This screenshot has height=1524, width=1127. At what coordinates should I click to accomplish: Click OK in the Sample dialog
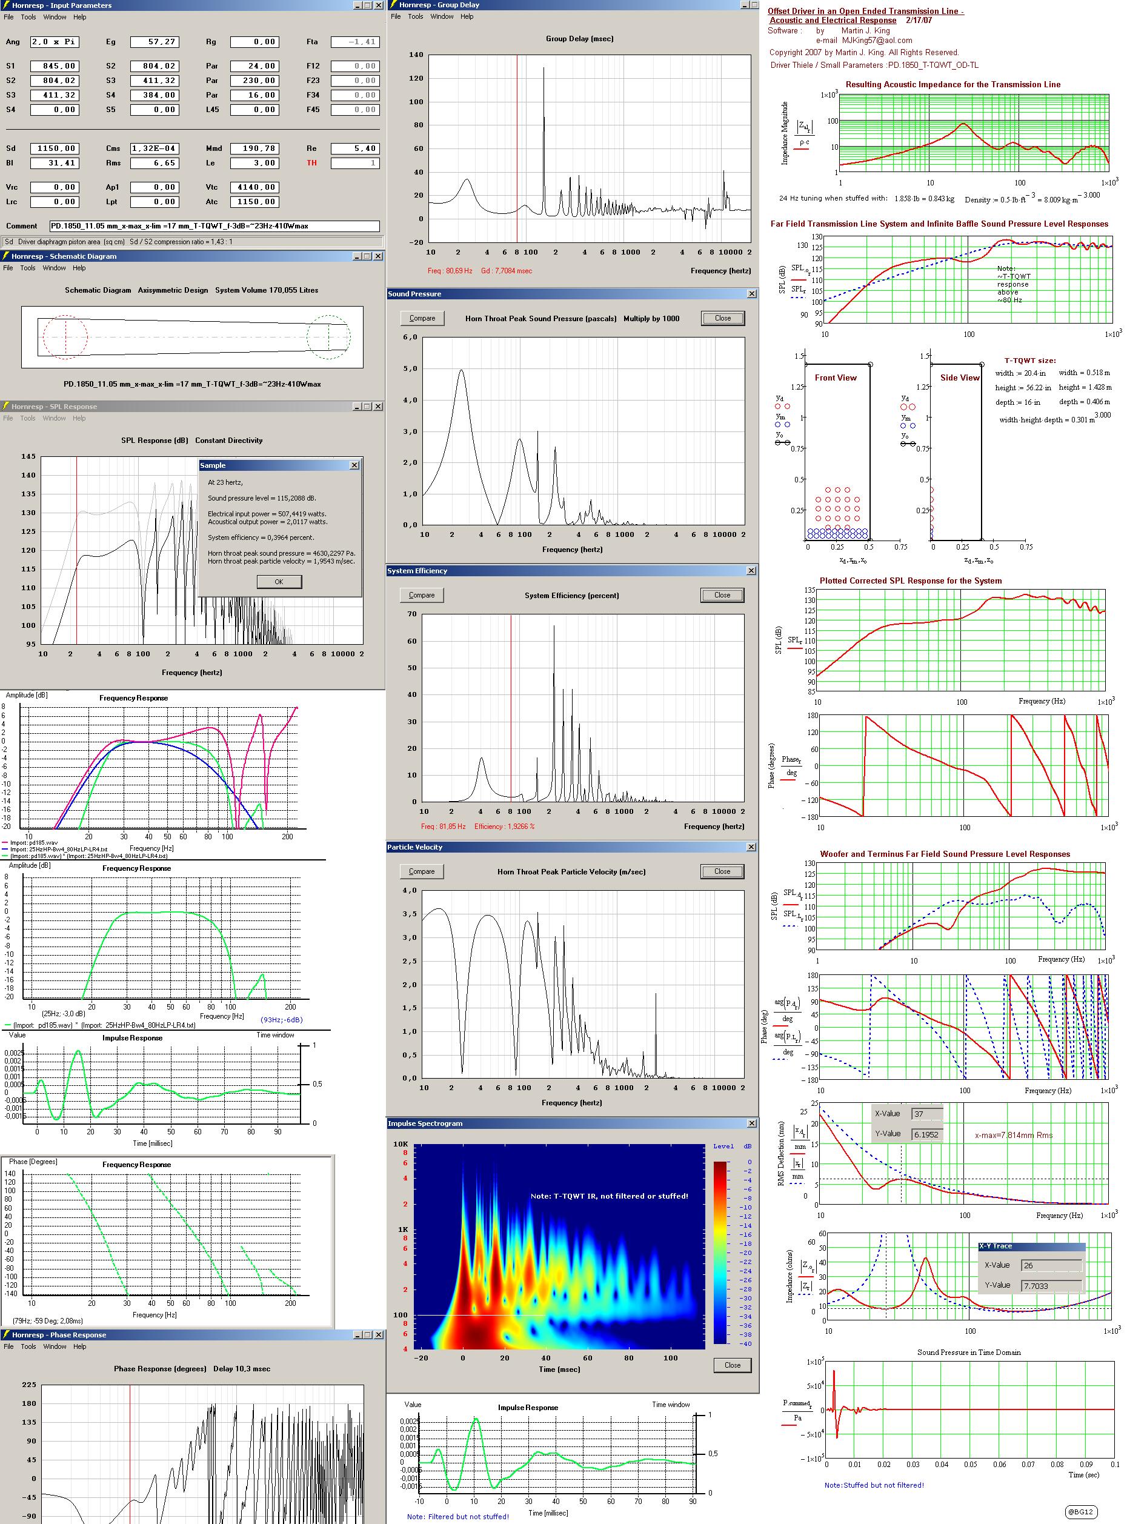(x=279, y=582)
